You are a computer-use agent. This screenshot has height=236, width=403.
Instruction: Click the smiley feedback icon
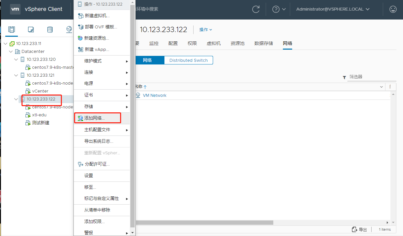point(393,9)
